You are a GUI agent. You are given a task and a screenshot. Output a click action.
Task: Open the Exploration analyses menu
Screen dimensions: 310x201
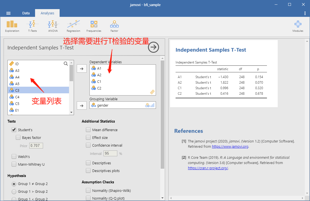pyautogui.click(x=12, y=26)
